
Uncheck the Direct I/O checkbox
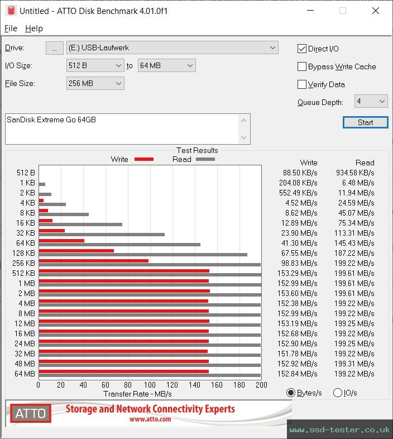pos(302,49)
